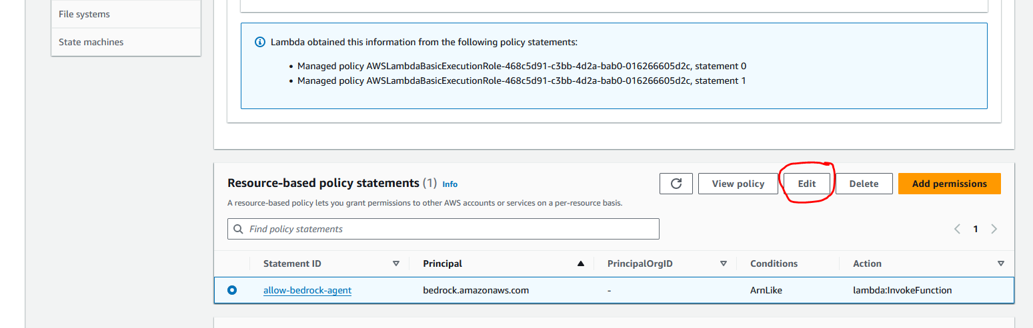Click the info circle icon in blue banner
This screenshot has height=328, width=1033.
[x=260, y=42]
